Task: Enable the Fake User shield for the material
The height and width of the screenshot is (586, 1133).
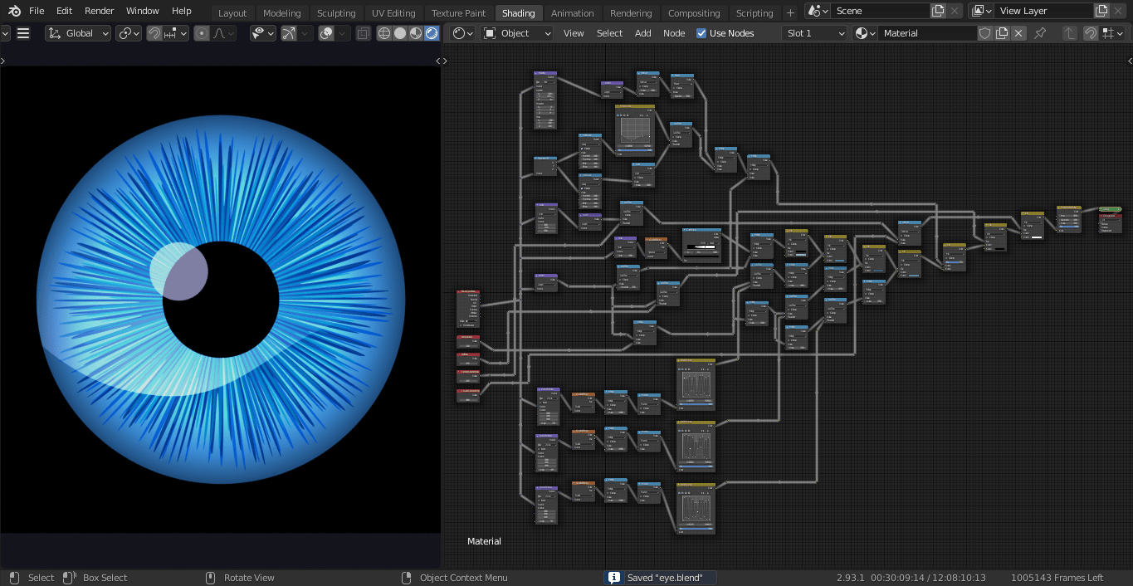Action: [x=984, y=33]
